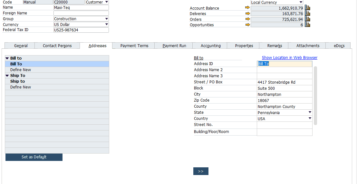Click the Manual code series field

(38, 2)
